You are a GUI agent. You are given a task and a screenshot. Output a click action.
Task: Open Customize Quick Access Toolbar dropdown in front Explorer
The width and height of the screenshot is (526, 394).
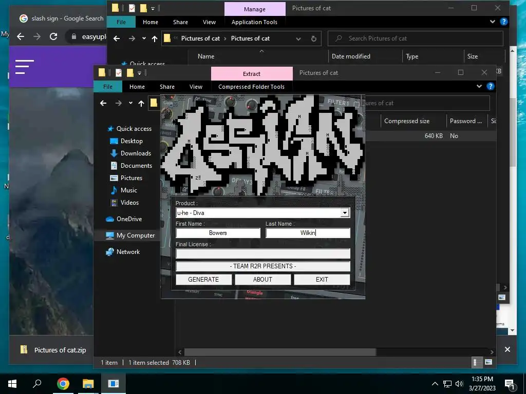(x=140, y=73)
